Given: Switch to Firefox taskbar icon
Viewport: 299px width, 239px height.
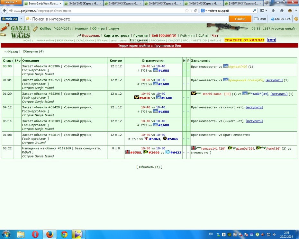Looking at the screenshot, I should (50, 234).
